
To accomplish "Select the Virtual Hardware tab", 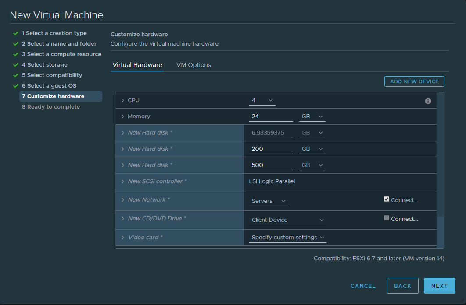I will pos(137,65).
